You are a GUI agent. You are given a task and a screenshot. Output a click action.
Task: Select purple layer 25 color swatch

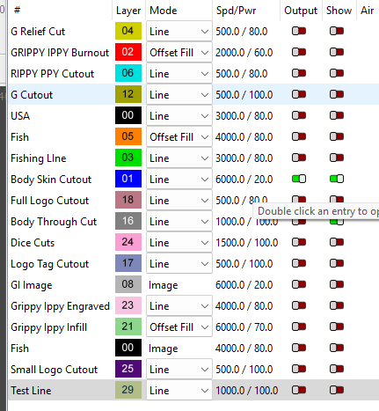click(x=128, y=369)
